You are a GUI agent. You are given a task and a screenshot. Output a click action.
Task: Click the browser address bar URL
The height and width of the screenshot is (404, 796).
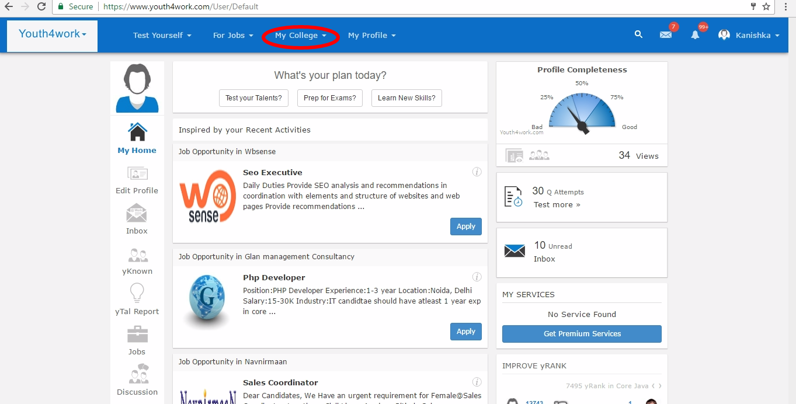click(181, 6)
